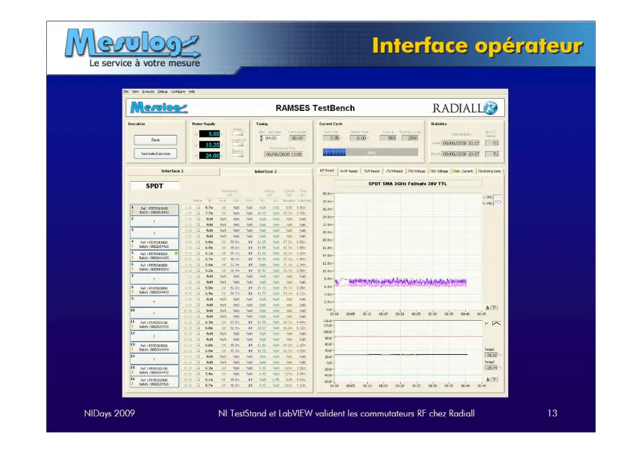Screen dimensions: 642x453
Task: Click the C-1NO plot legend swatch
Action: 497,203
